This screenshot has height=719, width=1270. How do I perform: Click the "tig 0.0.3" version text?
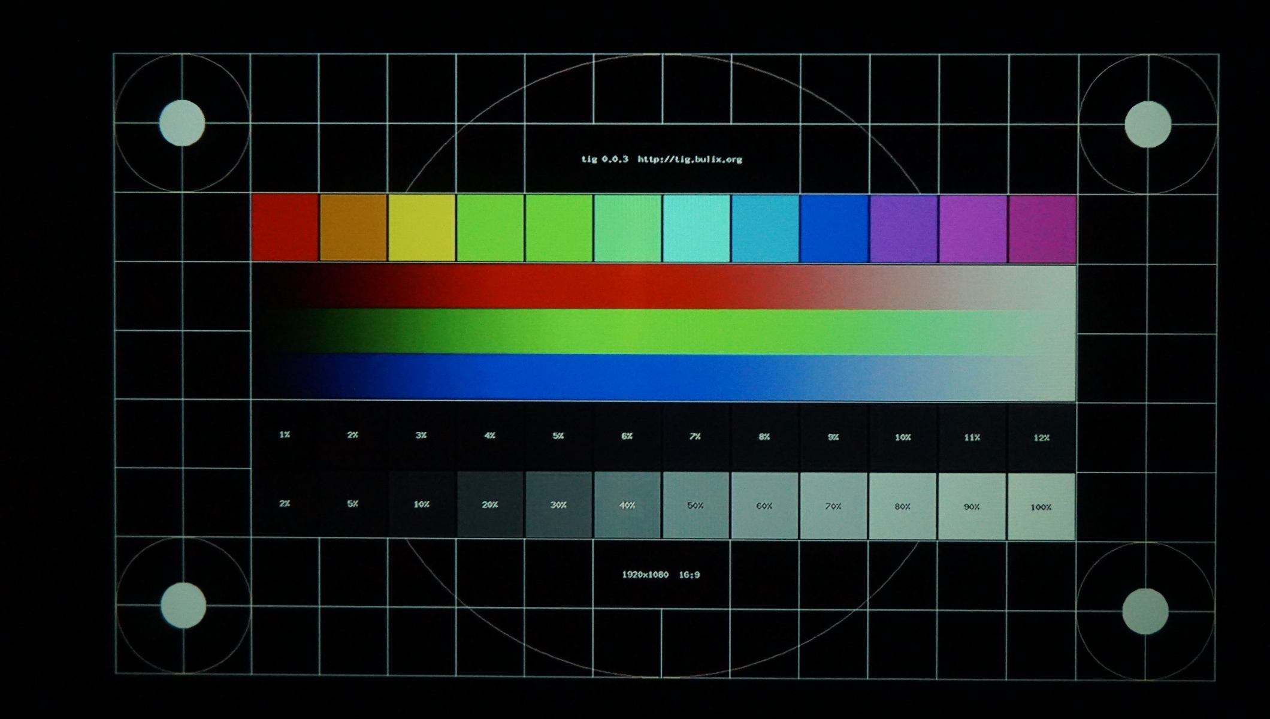pos(605,159)
